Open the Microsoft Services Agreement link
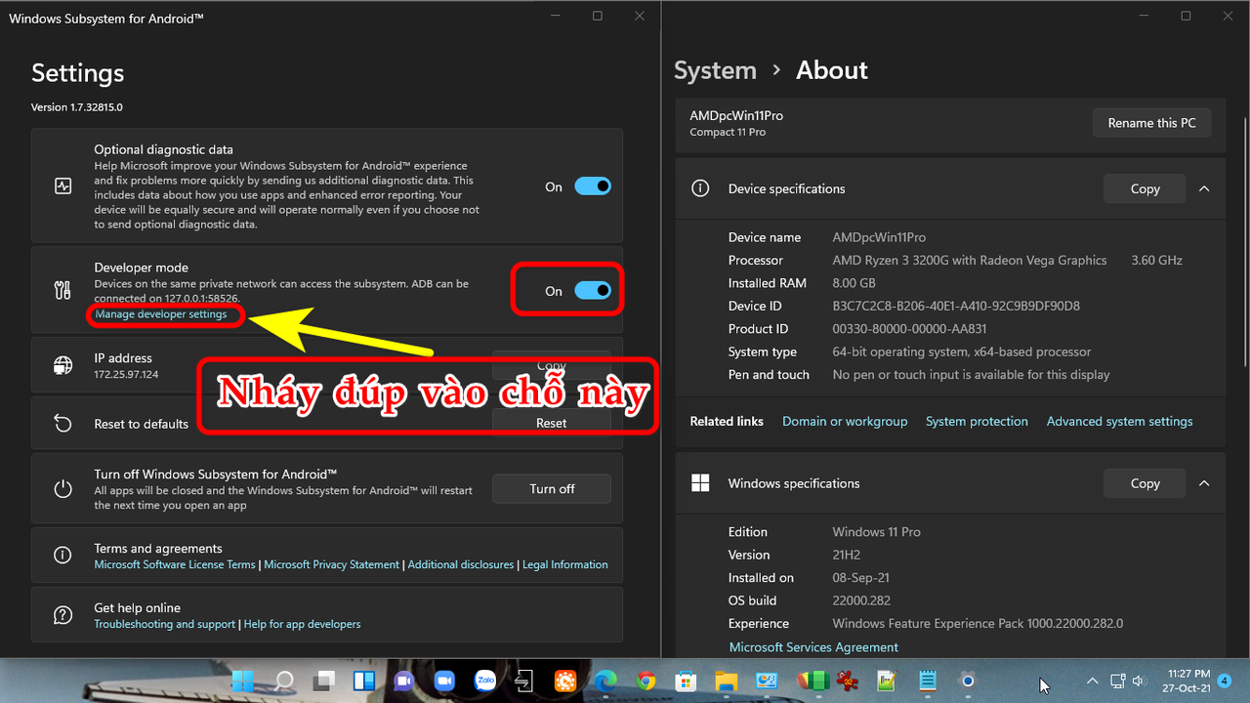1250x703 pixels. click(813, 647)
